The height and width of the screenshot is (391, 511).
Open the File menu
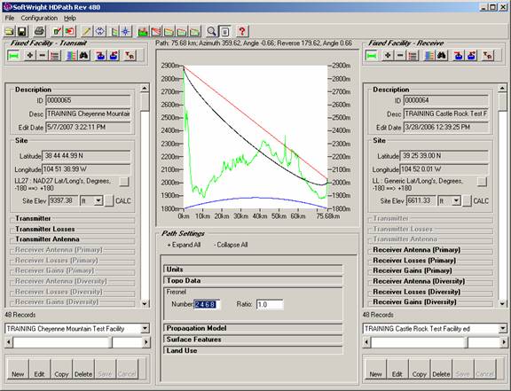(x=10, y=19)
